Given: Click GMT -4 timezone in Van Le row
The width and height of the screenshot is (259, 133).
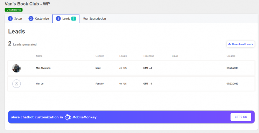Looking at the screenshot, I should pyautogui.click(x=147, y=84).
